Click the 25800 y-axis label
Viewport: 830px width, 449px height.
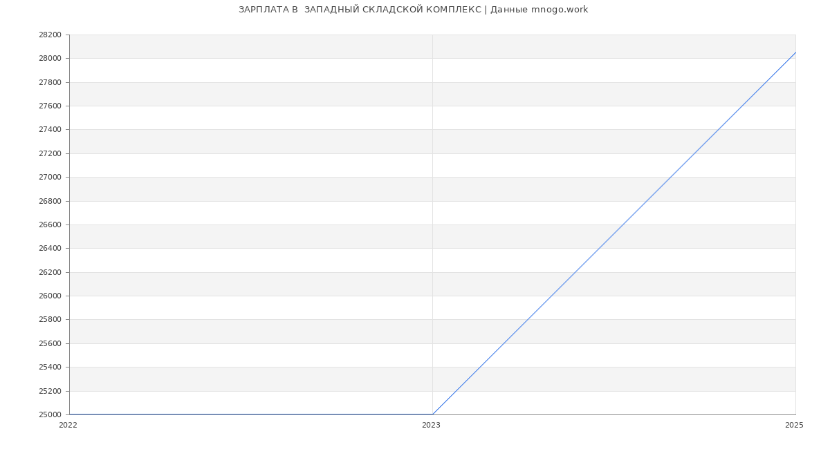tap(50, 320)
